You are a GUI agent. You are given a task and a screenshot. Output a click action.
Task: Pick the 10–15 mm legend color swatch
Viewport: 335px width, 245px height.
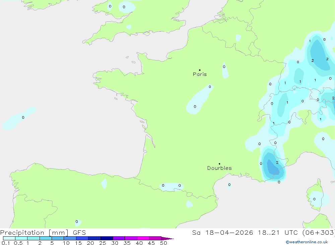[x=70, y=238]
